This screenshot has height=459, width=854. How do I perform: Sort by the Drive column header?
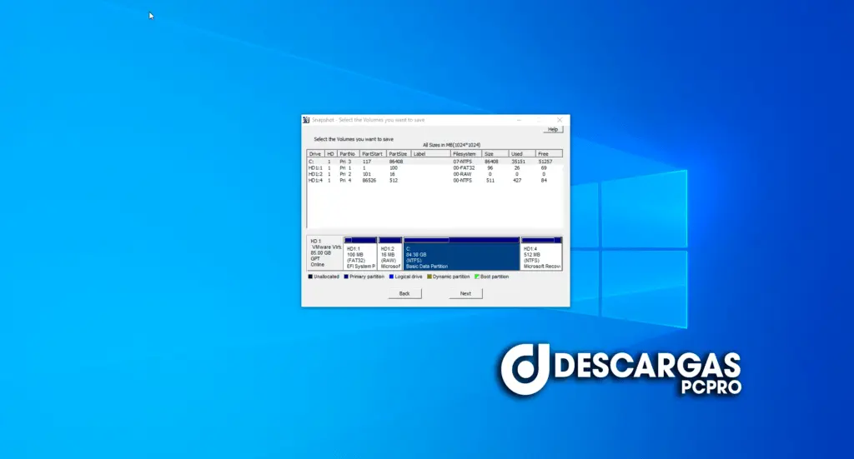coord(315,154)
